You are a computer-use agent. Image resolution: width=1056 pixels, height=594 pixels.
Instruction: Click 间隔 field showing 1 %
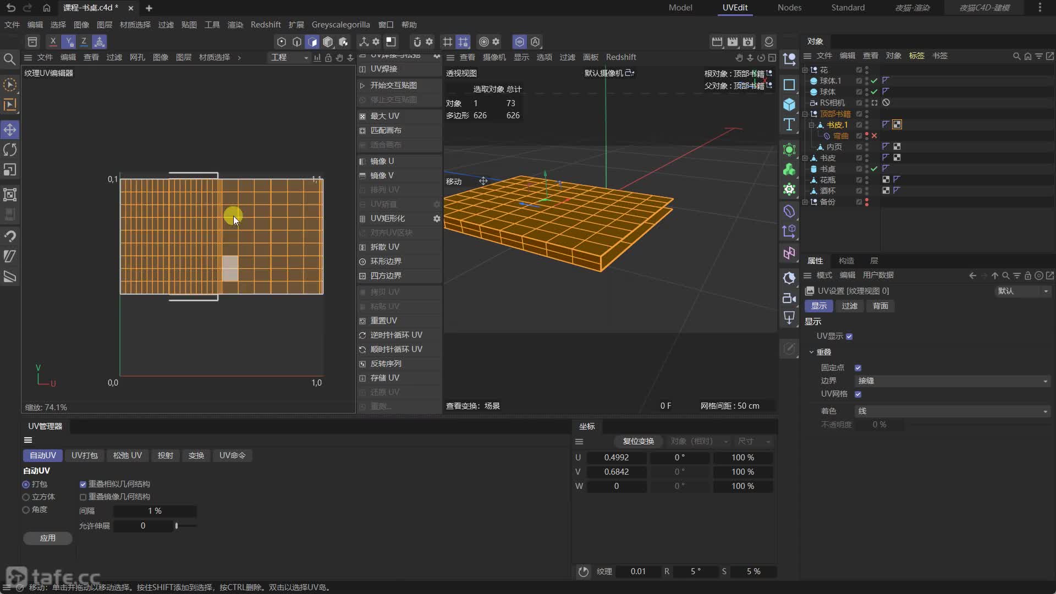tap(155, 511)
